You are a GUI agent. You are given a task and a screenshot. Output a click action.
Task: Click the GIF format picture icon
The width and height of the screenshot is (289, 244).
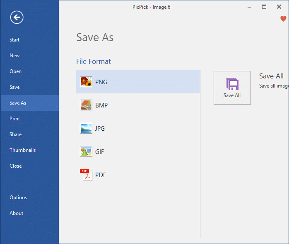86,151
